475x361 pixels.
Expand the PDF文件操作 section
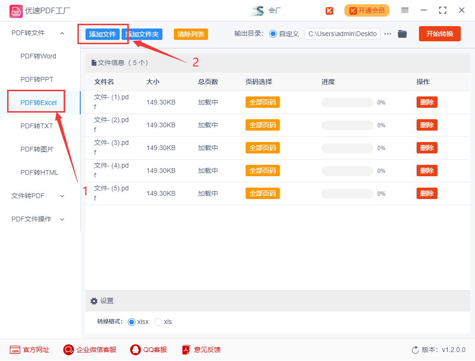tap(62, 219)
